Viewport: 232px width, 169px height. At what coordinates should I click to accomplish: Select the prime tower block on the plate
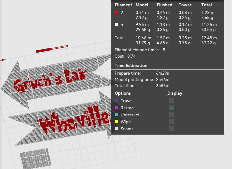coord(35,159)
